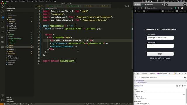
Task: Log component data with bug icon
Action: click(x=182, y=86)
